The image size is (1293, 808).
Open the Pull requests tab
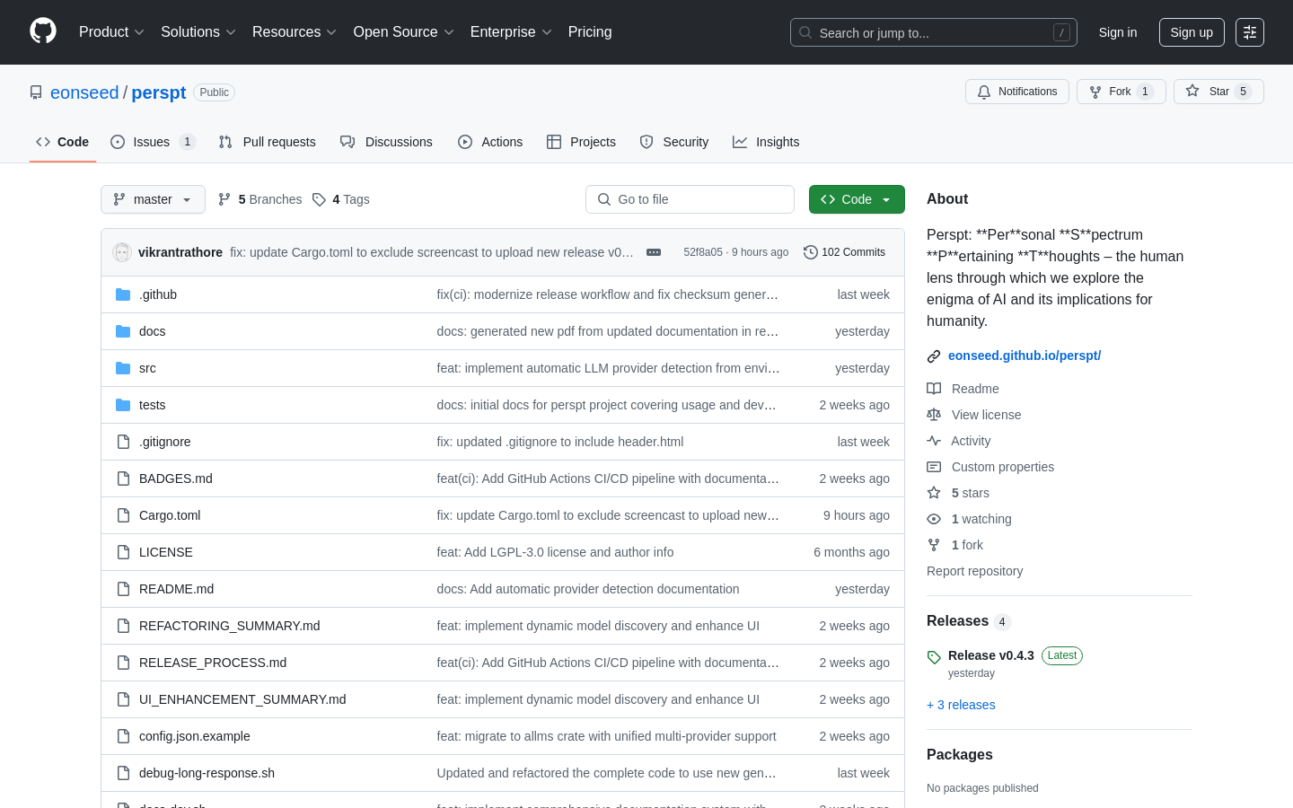[x=268, y=142]
